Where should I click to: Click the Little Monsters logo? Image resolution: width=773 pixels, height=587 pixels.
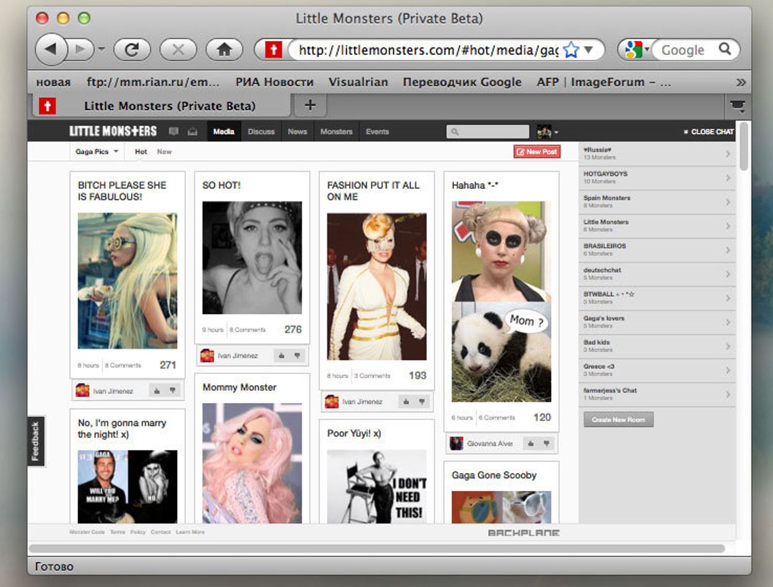(x=113, y=131)
